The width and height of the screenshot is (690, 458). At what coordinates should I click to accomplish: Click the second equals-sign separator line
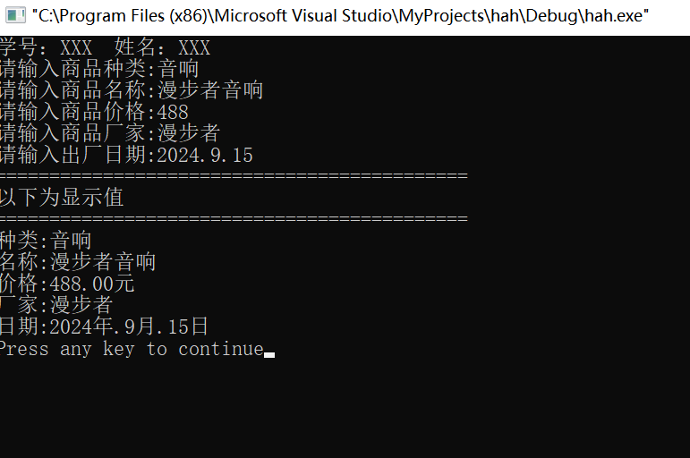[x=234, y=218]
